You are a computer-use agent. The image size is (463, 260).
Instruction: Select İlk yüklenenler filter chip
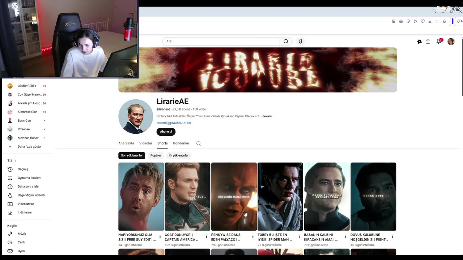pyautogui.click(x=179, y=155)
